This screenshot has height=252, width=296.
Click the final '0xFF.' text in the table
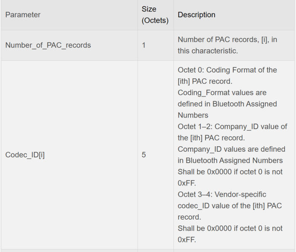pos(187,240)
